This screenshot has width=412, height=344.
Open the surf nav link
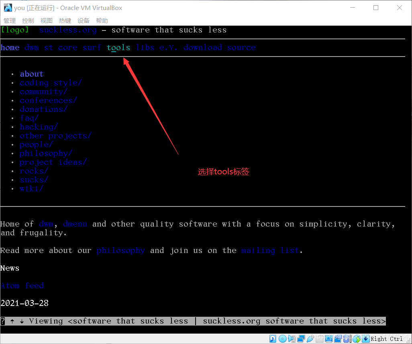(x=92, y=47)
